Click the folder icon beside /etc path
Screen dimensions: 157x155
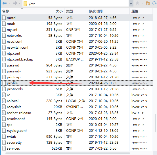click(x=26, y=4)
